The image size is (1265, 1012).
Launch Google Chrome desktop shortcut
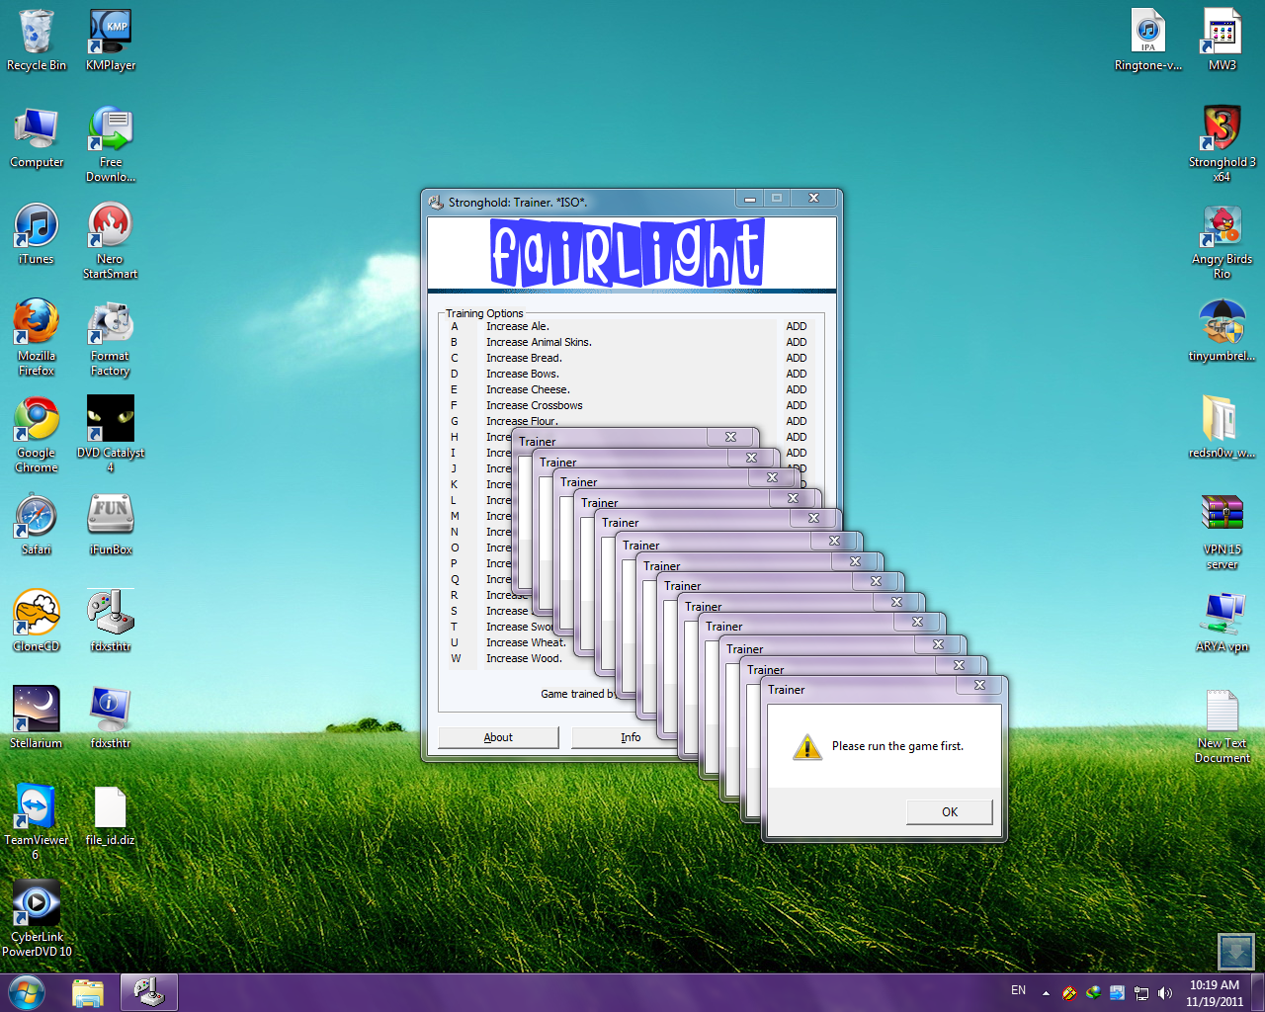(37, 435)
